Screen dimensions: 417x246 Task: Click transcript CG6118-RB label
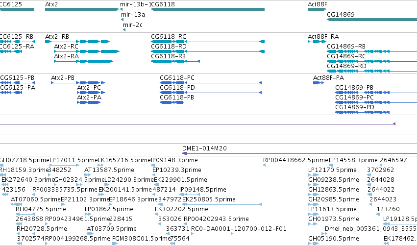coord(169,56)
